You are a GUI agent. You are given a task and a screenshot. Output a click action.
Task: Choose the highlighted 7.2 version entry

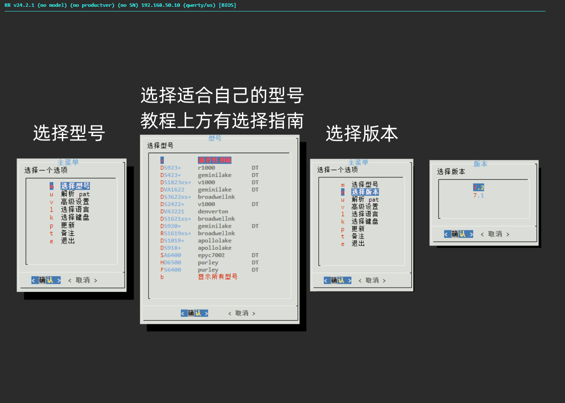(478, 188)
